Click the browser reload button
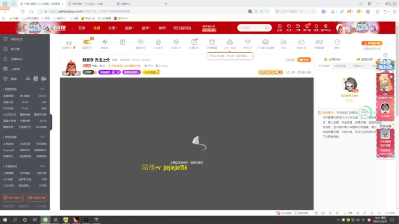 click(22, 11)
